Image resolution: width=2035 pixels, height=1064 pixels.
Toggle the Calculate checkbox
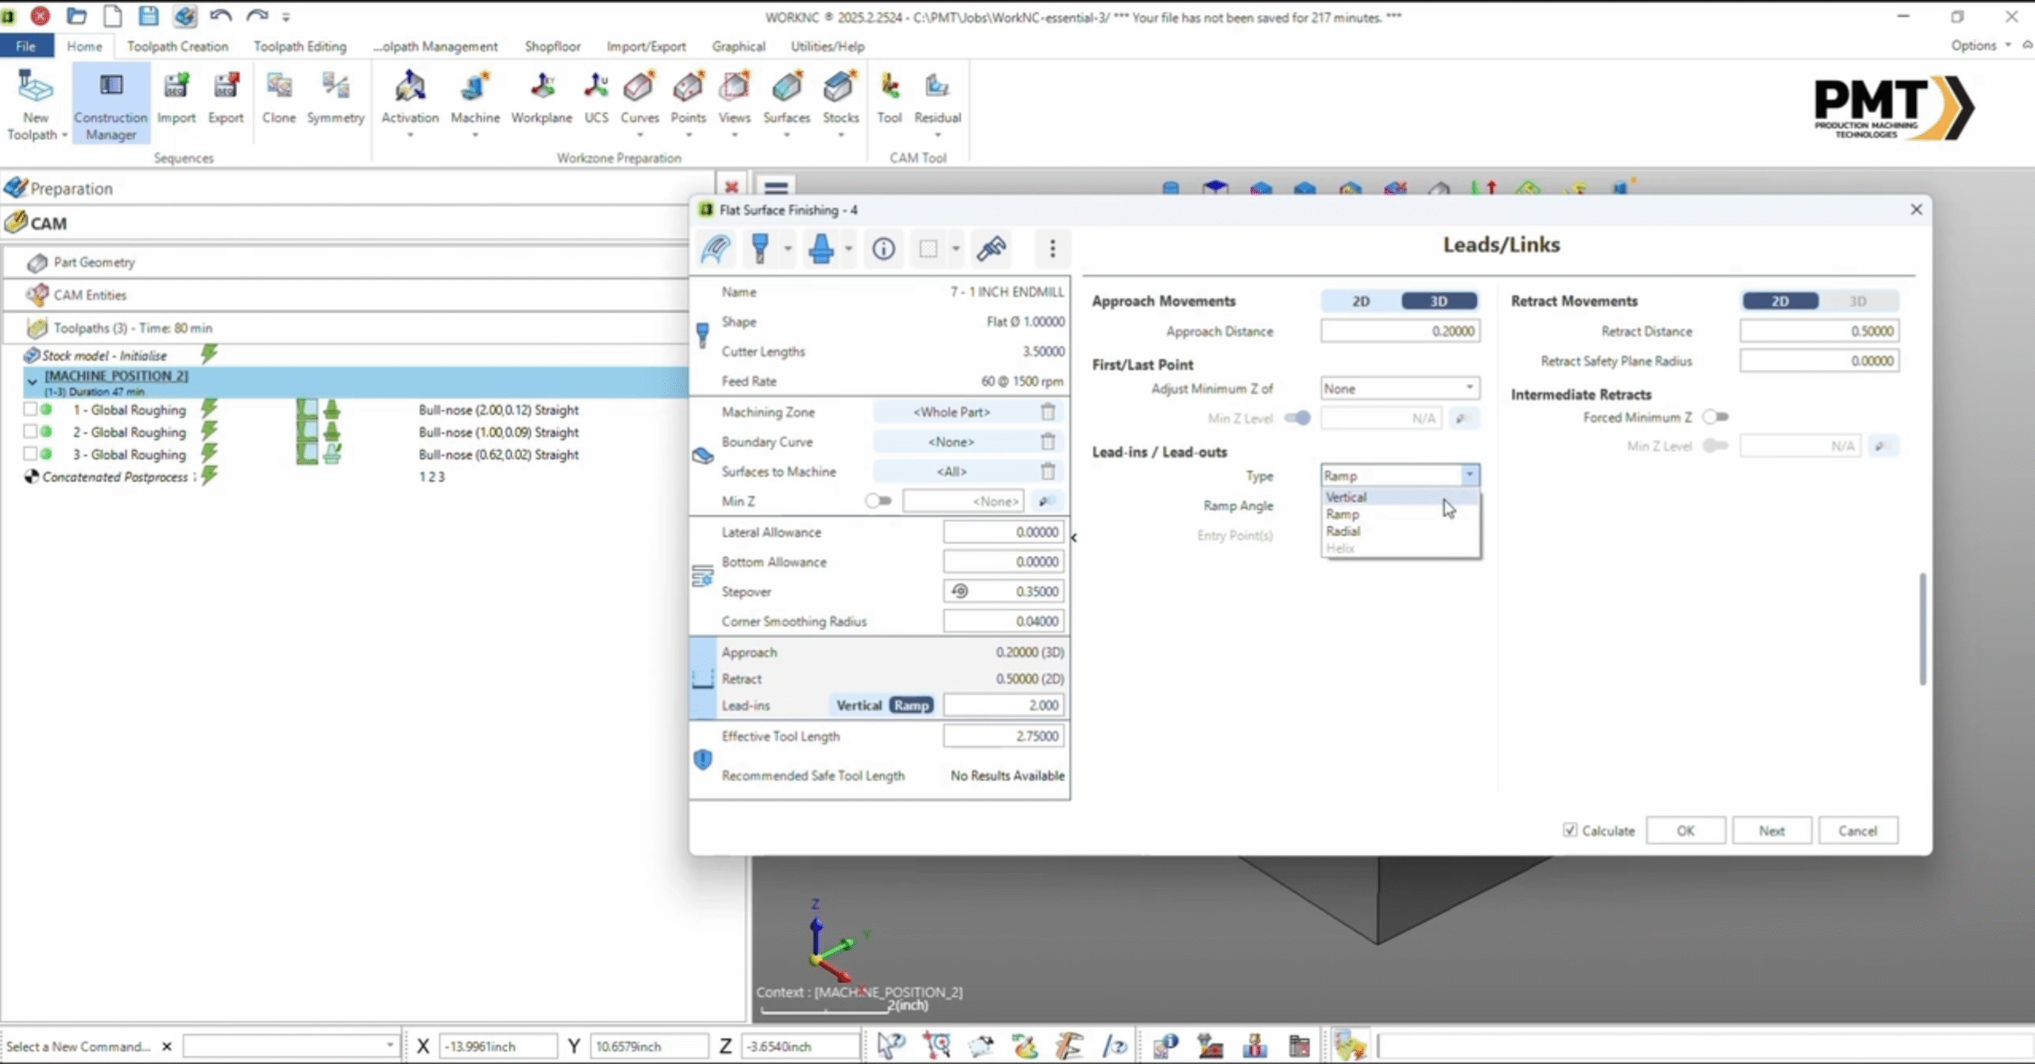coord(1570,830)
